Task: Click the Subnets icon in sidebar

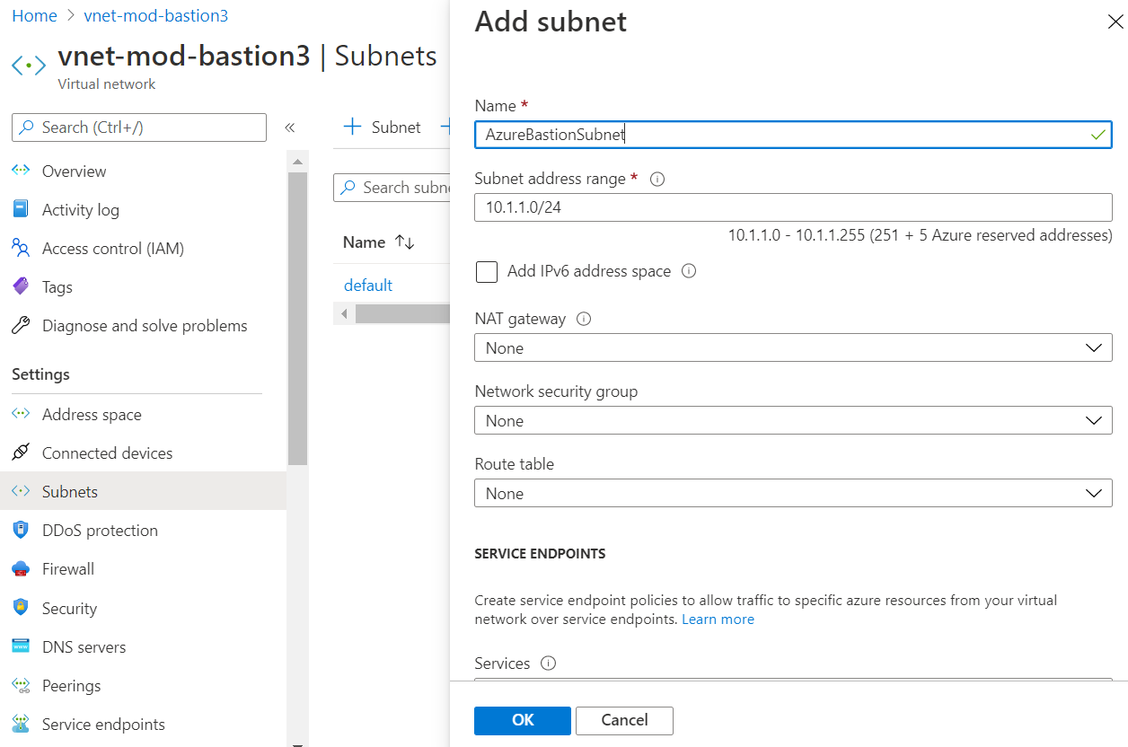Action: point(21,491)
